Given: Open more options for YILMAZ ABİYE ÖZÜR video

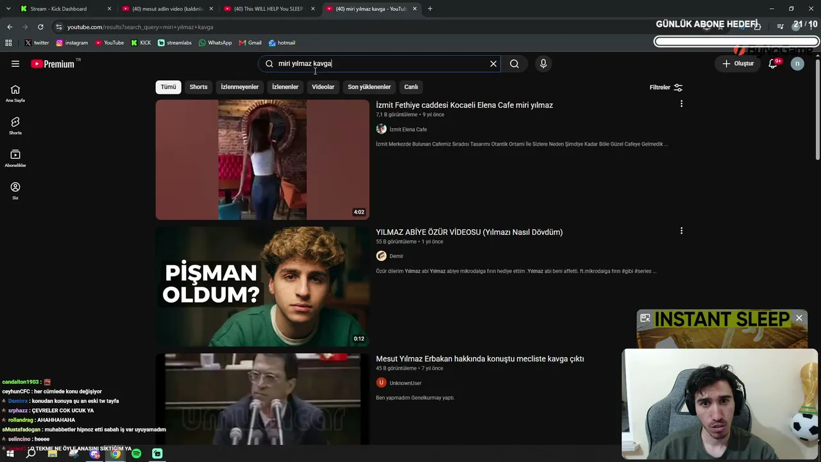Looking at the screenshot, I should (681, 231).
